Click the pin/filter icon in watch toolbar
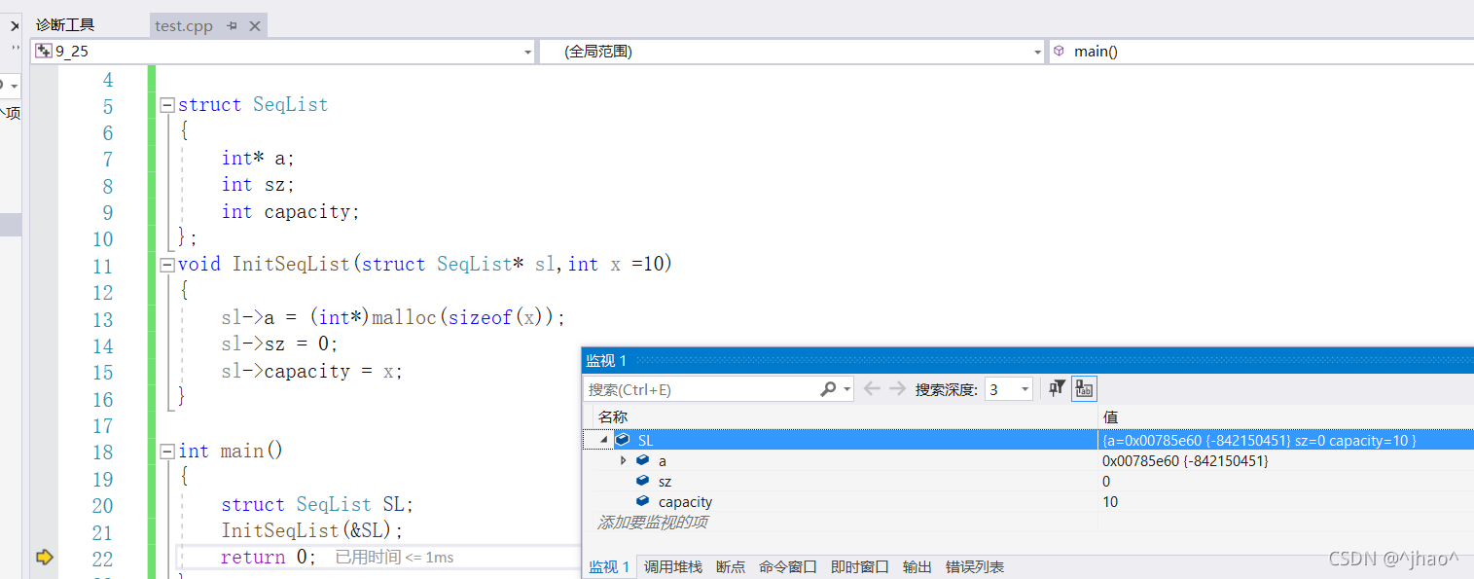 1057,388
